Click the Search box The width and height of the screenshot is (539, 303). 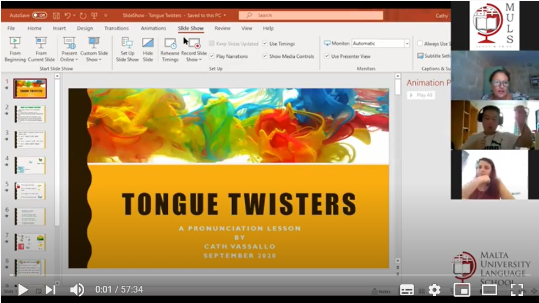[311, 15]
